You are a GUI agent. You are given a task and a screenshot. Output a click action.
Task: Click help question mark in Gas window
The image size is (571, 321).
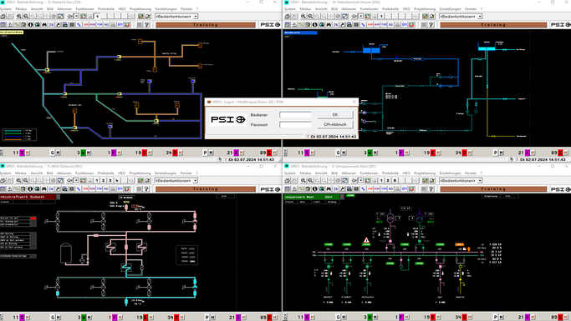(x=147, y=25)
